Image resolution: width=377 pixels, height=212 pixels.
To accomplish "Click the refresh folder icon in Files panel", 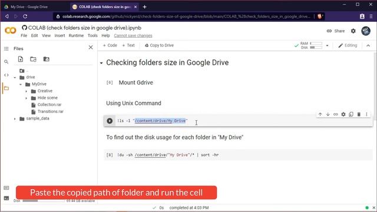I will (33, 59).
